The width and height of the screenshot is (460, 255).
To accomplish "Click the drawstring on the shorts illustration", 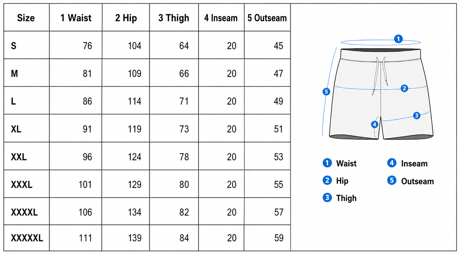I will tap(380, 75).
